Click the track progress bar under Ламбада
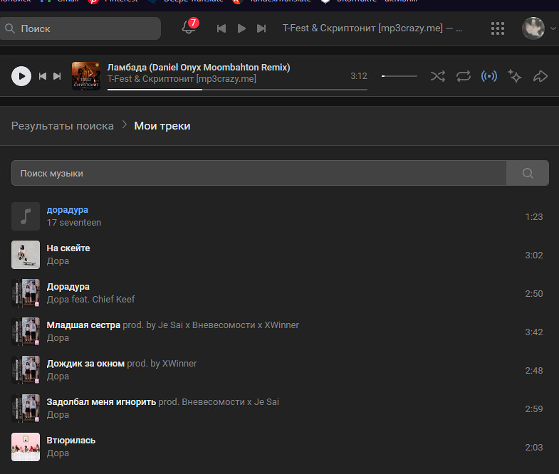 (x=236, y=90)
